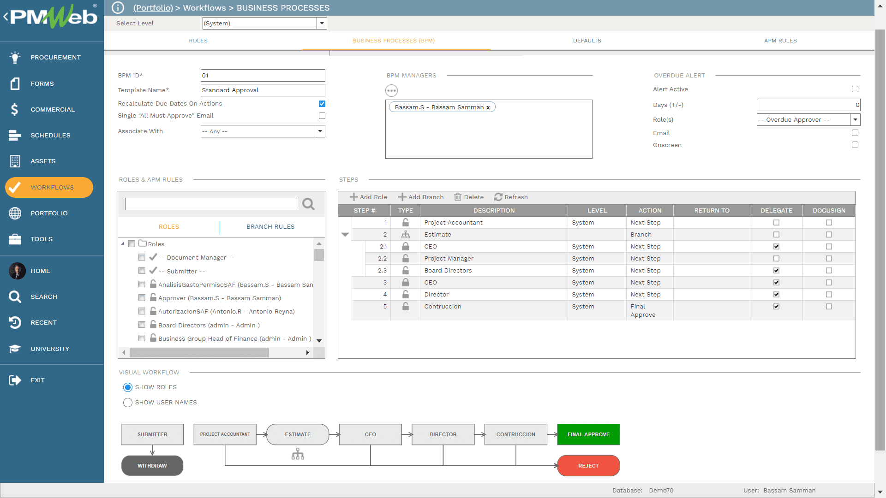Click the roles list vertical scrollbar thumb
Screen dimensions: 886x498
[x=319, y=255]
